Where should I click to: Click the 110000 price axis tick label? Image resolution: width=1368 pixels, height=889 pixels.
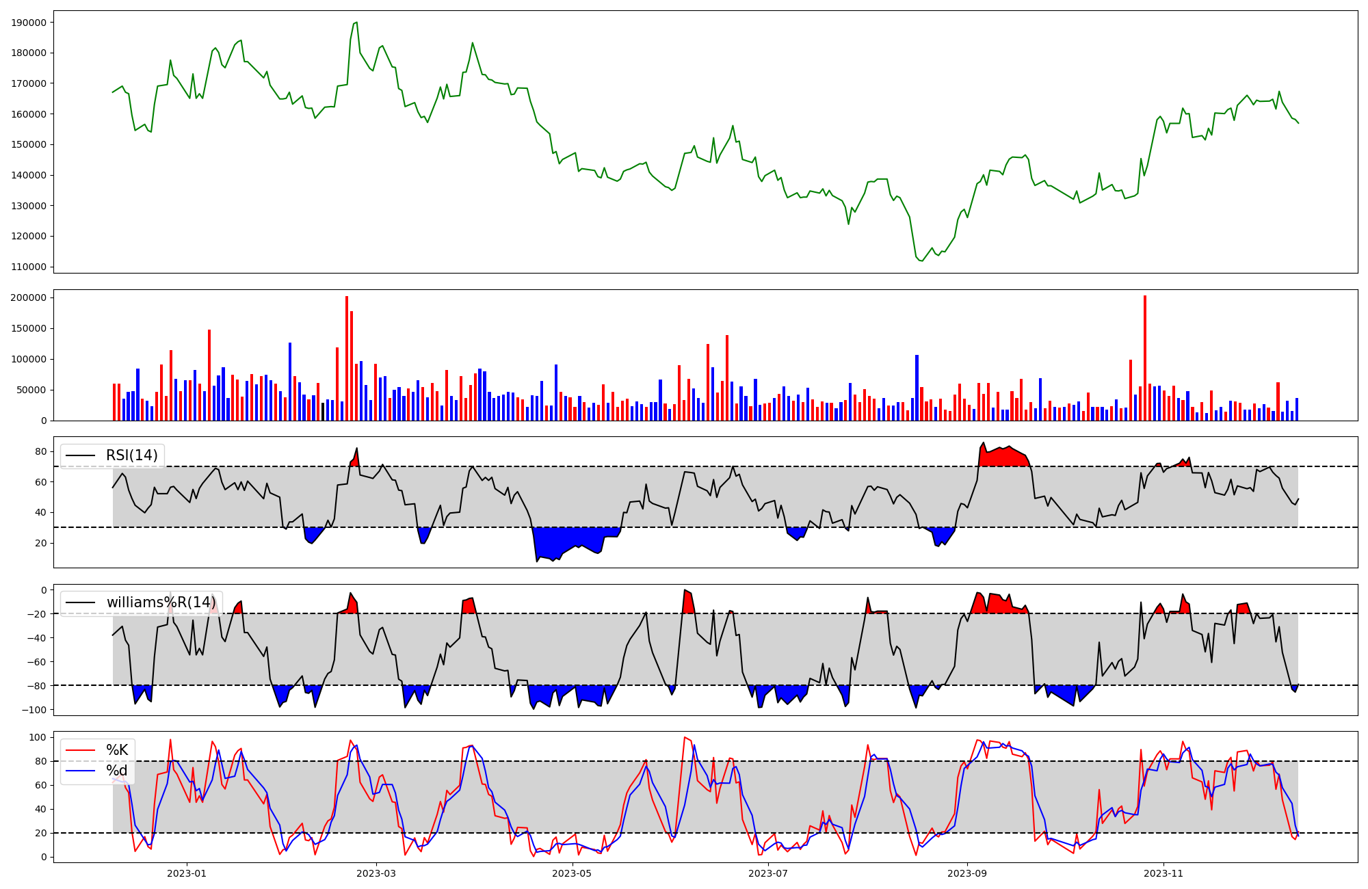pos(29,267)
